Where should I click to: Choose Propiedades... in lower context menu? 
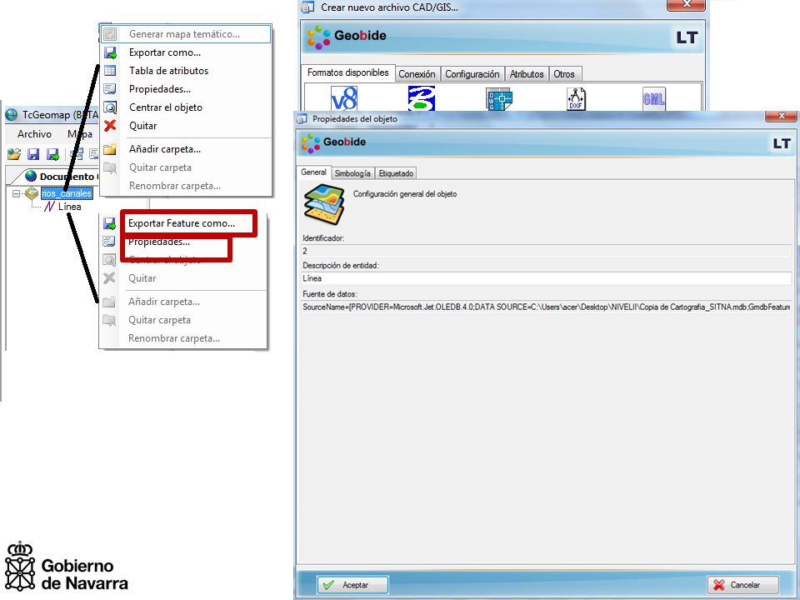(x=158, y=242)
